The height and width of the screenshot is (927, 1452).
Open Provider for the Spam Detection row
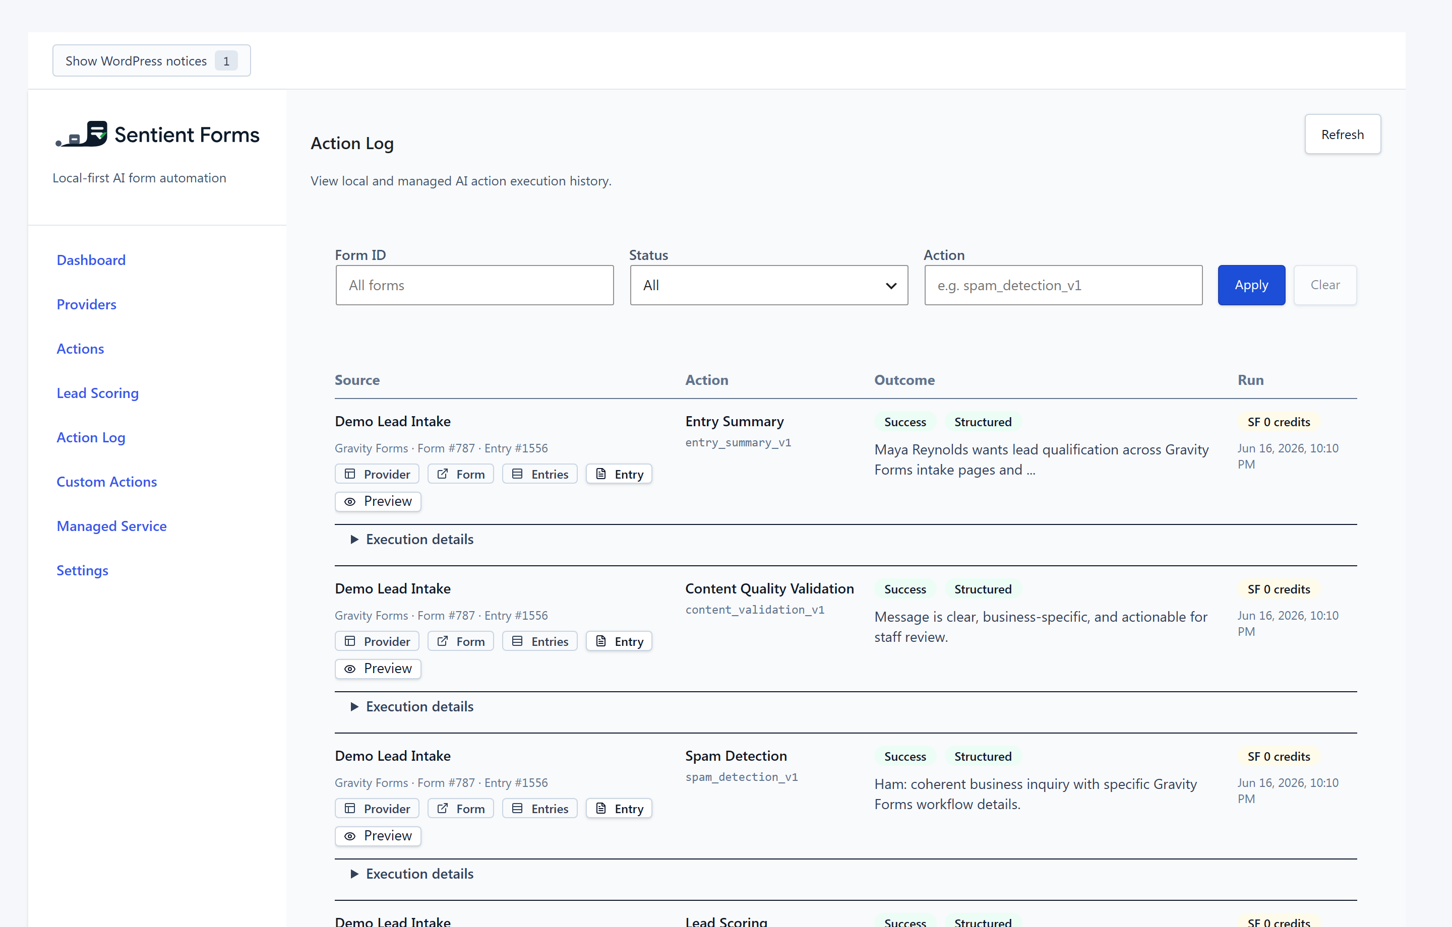(x=377, y=808)
